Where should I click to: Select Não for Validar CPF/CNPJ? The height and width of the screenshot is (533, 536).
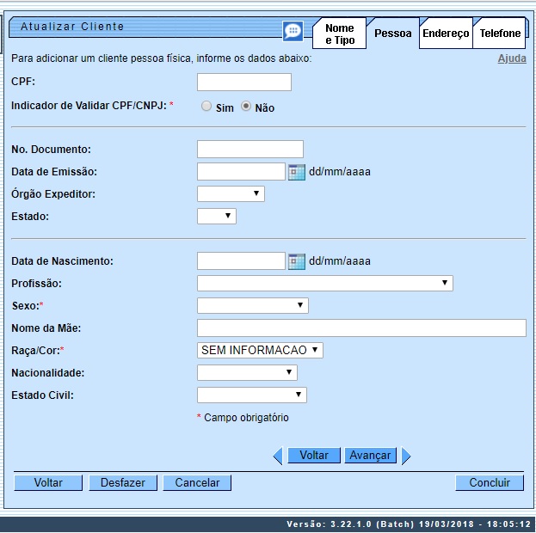pos(246,107)
